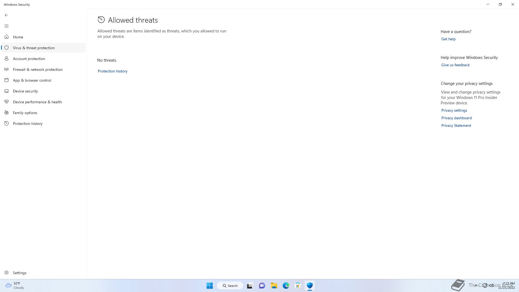Select Virus & threat protection in sidebar

click(x=34, y=48)
